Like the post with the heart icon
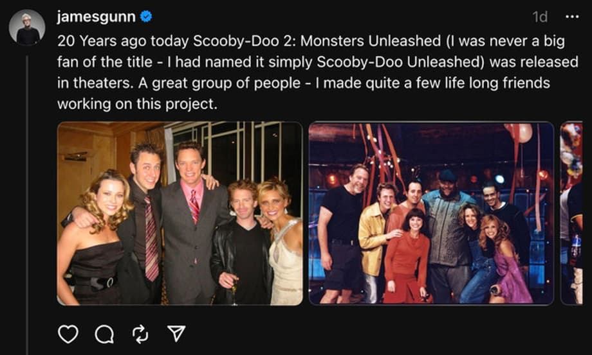Image resolution: width=592 pixels, height=355 pixels. [68, 333]
